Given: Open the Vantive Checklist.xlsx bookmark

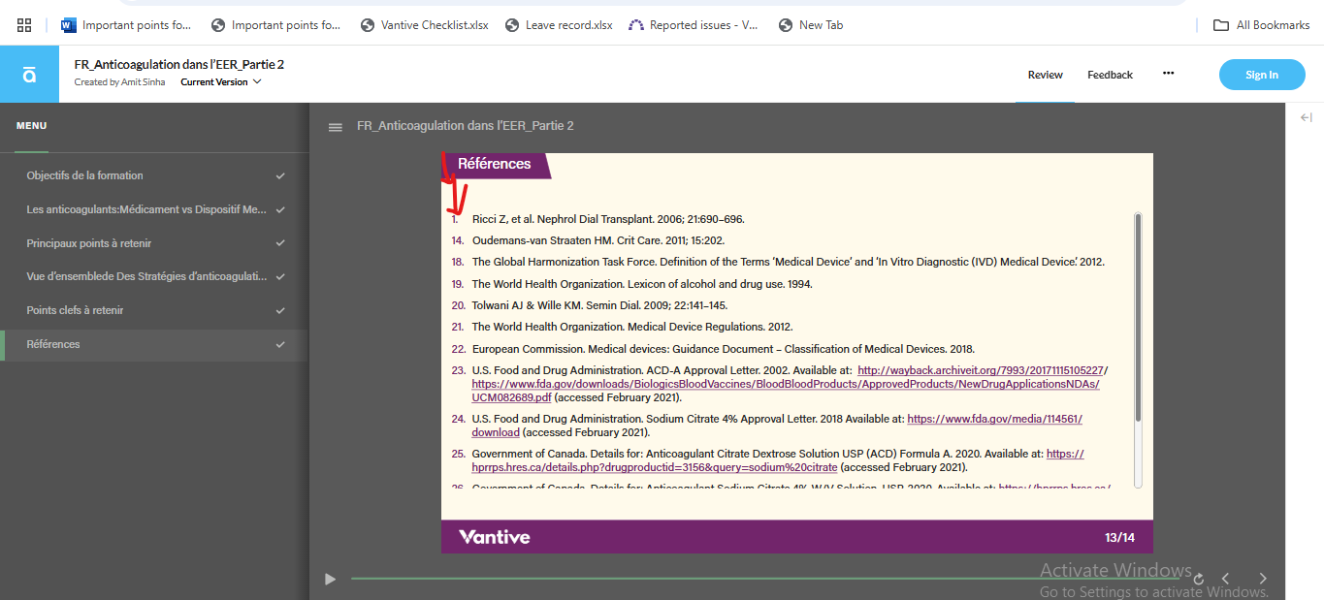Looking at the screenshot, I should 424,25.
